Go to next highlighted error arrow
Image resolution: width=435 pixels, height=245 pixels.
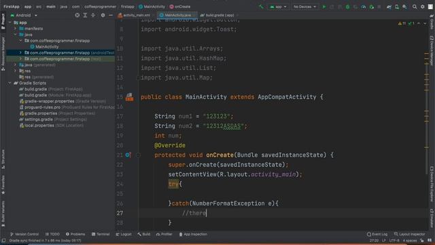click(x=425, y=24)
